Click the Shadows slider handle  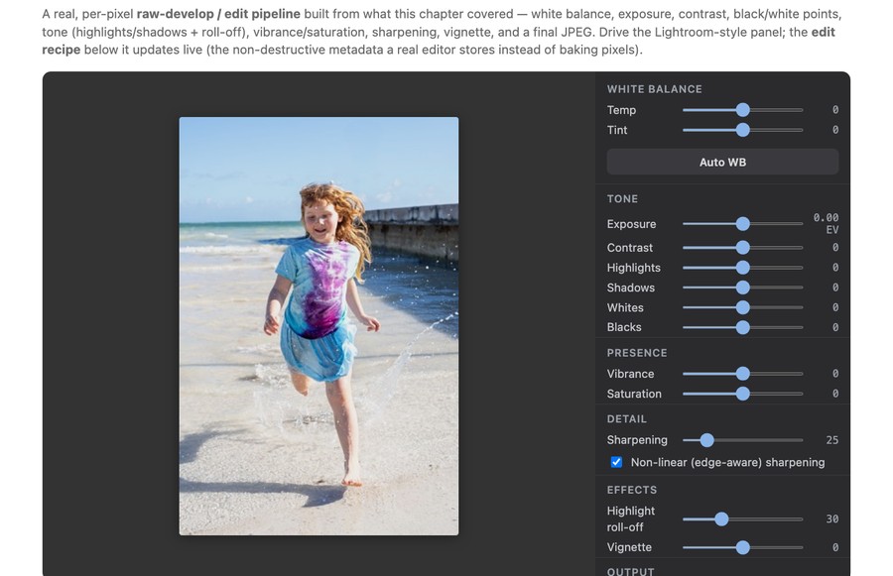click(742, 288)
